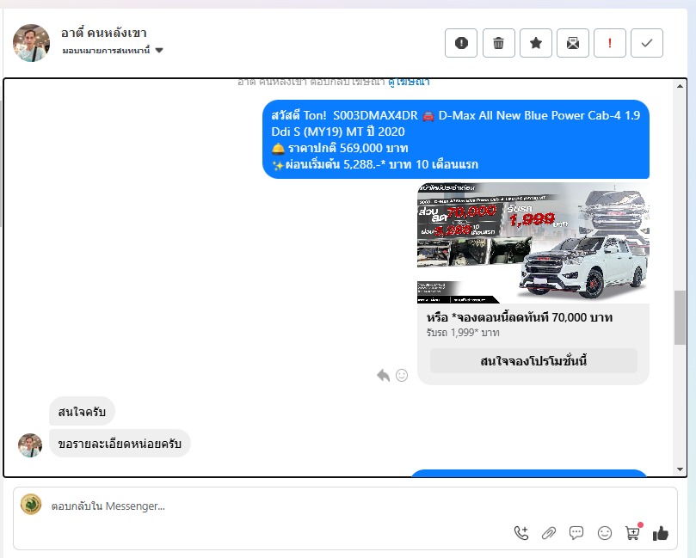
Task: Click scrollbar up arrow in the chat pane
Action: pos(680,86)
